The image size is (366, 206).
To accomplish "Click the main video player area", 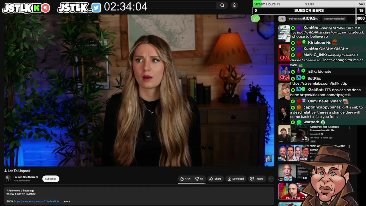I will pyautogui.click(x=139, y=90).
